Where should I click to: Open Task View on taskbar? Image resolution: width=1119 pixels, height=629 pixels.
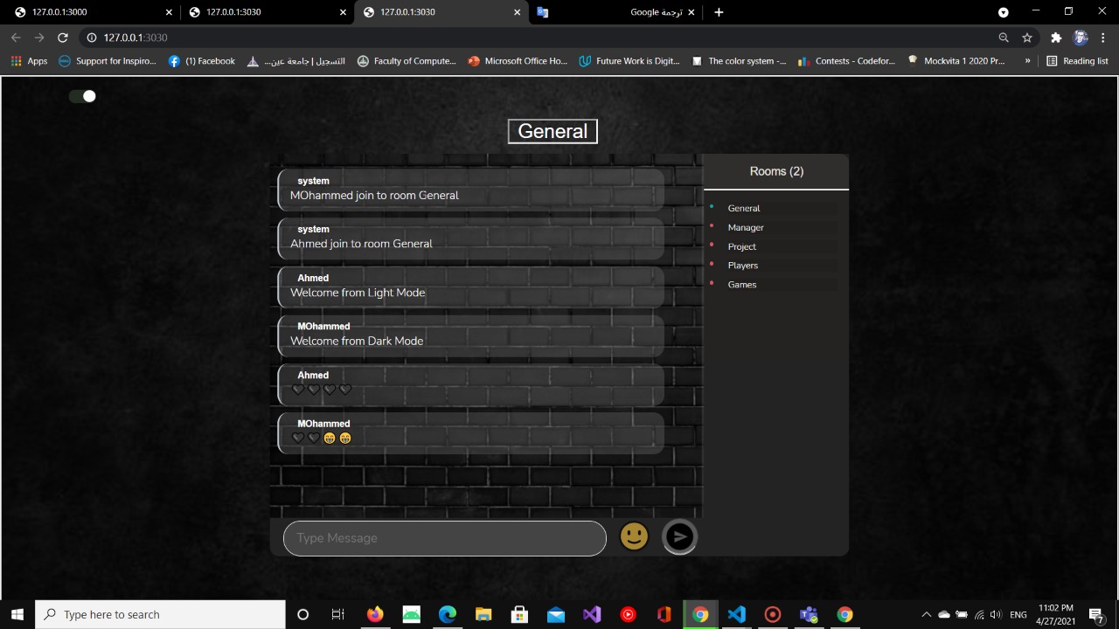pos(338,614)
